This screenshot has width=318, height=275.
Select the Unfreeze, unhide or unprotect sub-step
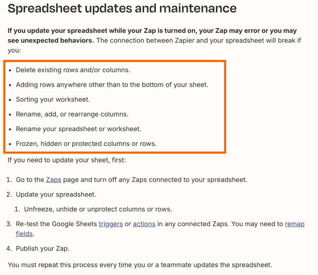tap(98, 209)
